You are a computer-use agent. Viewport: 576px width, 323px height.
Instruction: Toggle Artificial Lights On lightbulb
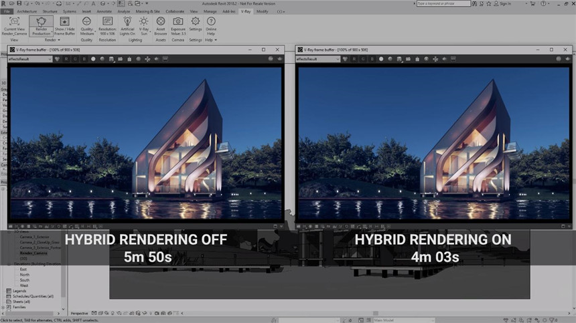pyautogui.click(x=127, y=22)
